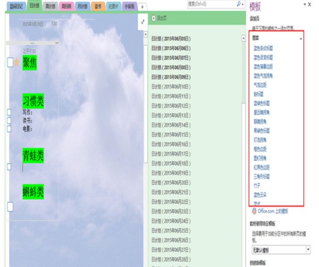The height and width of the screenshot is (267, 319).
Task: Apply the 气泡边距 template
Action: (x=260, y=85)
